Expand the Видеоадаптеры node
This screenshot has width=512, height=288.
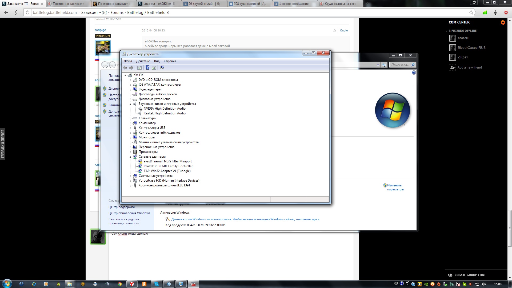coord(130,90)
